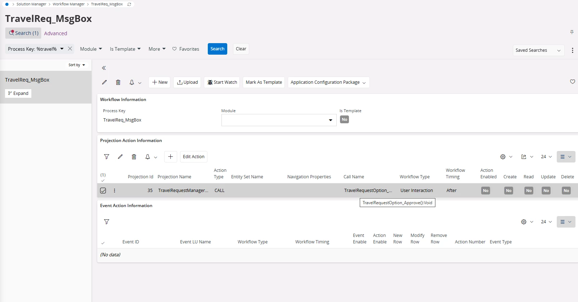578x302 pixels.
Task: Open Application Configuration Package dropdown
Action: point(328,82)
